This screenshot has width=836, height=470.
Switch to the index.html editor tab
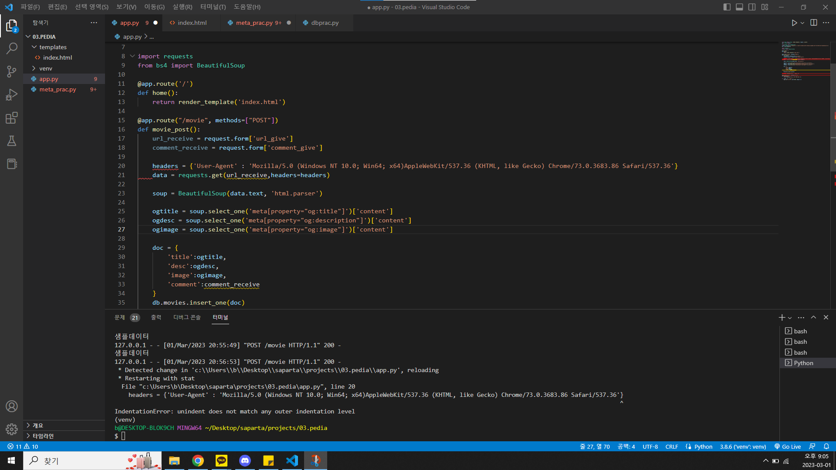[x=192, y=23]
